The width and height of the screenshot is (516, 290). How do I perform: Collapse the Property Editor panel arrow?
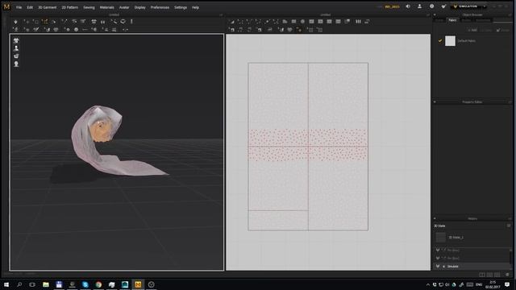pos(435,102)
